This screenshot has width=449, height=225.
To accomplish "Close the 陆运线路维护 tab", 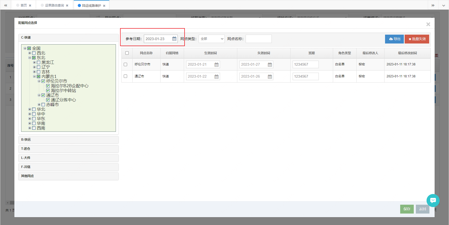I will pos(104,6).
